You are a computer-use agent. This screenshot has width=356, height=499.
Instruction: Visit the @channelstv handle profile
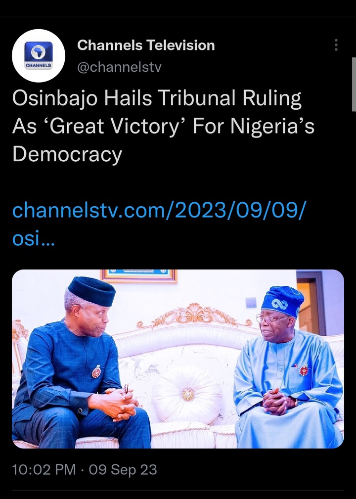pyautogui.click(x=119, y=67)
